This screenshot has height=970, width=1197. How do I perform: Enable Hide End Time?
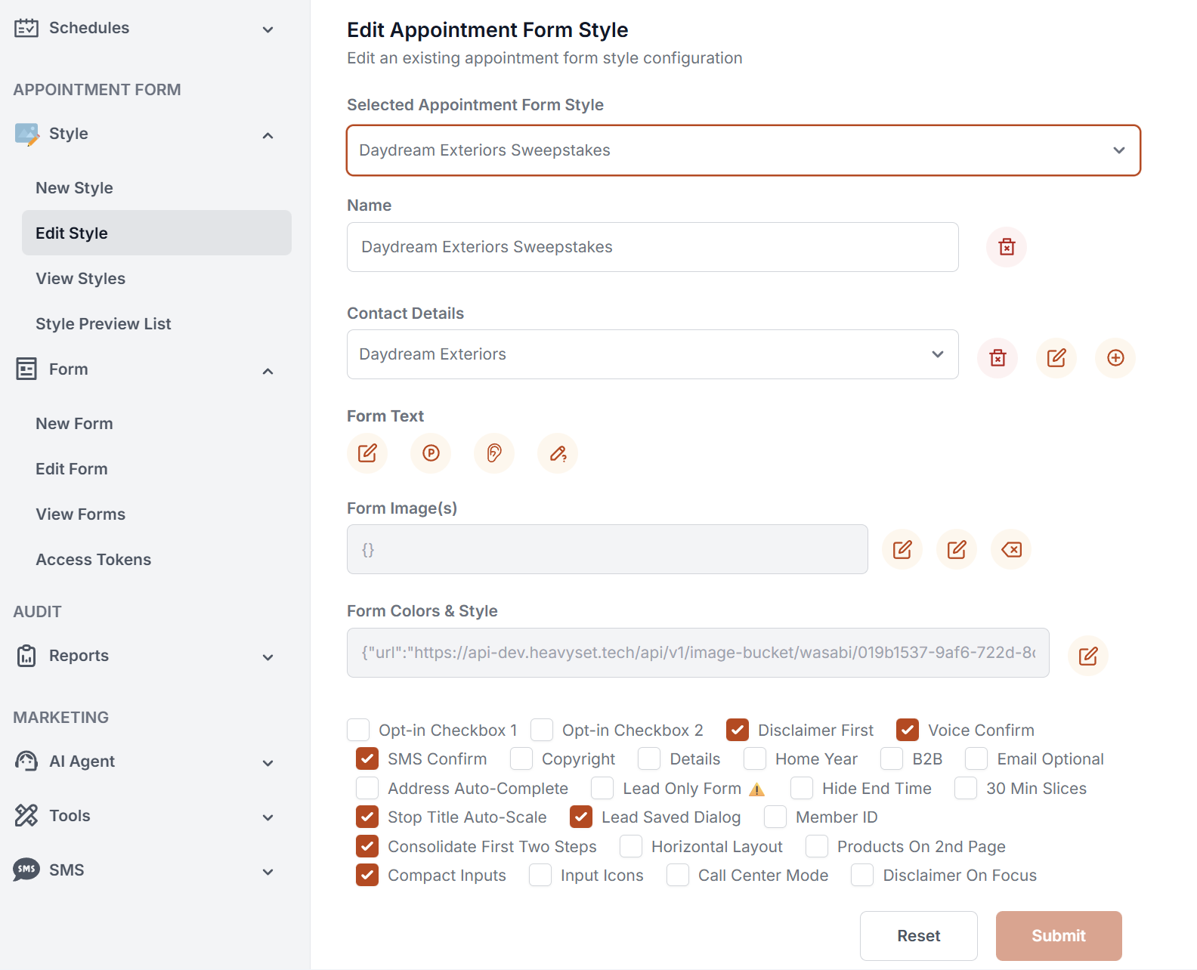[802, 788]
